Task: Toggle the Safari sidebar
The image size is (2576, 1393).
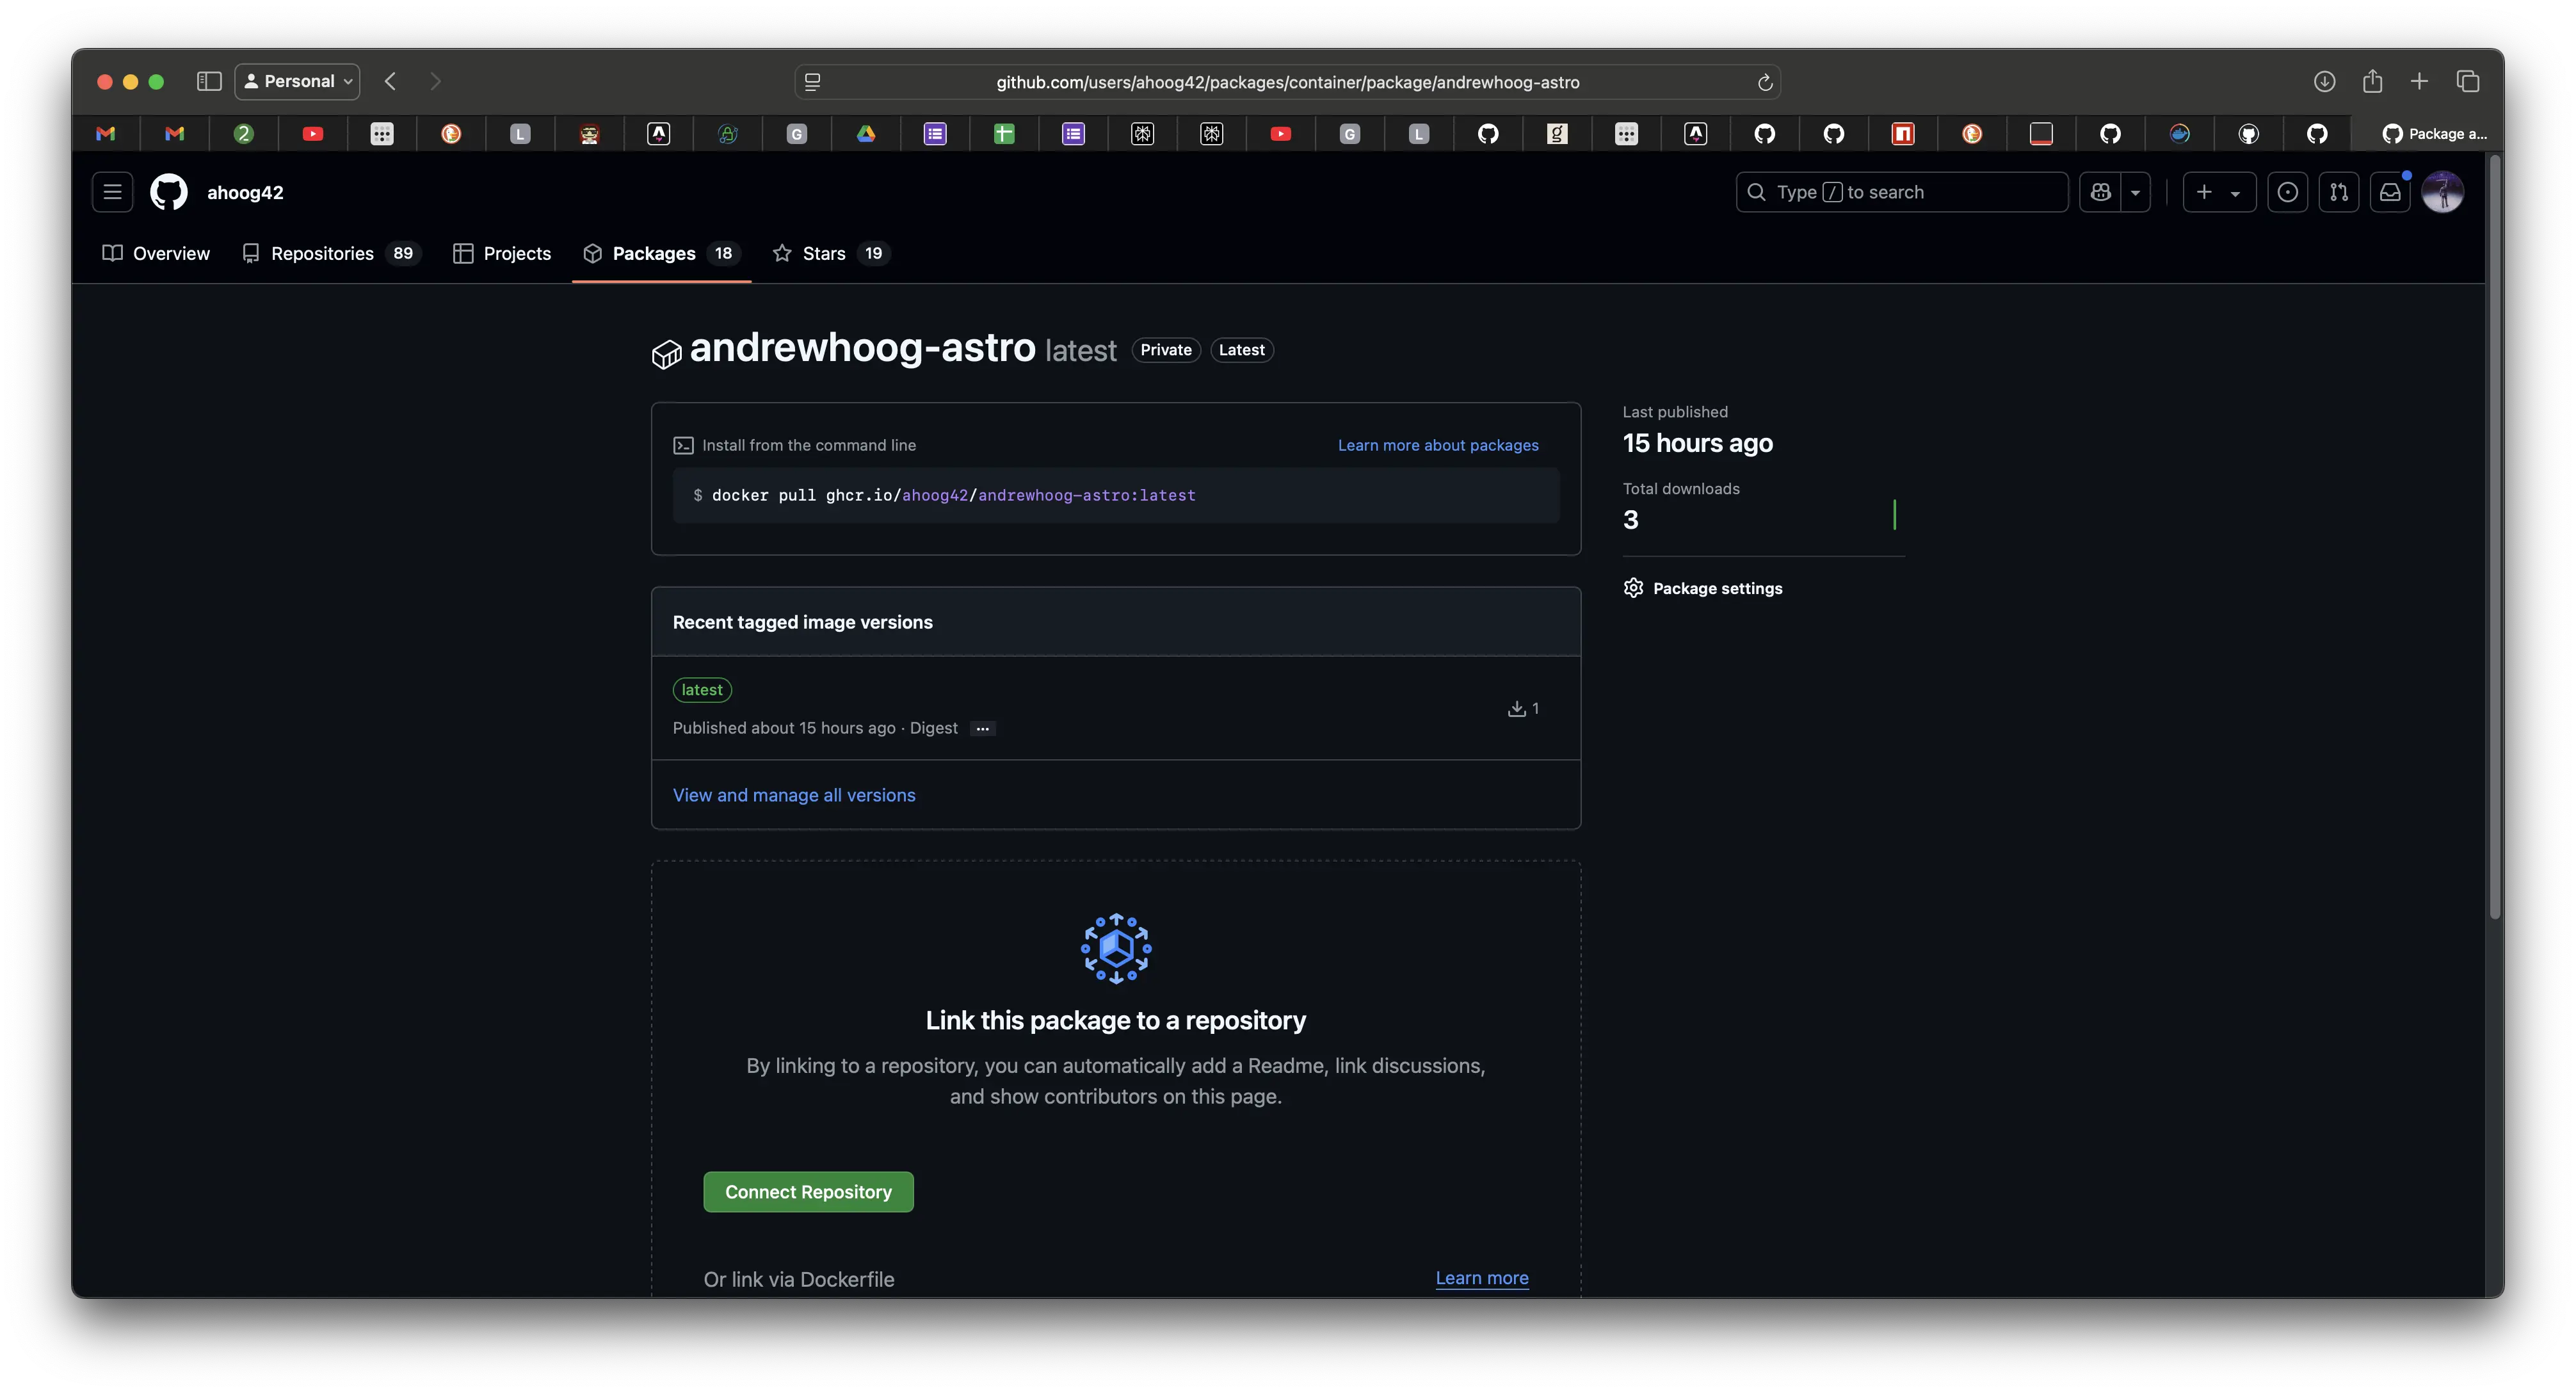Action: 209,82
